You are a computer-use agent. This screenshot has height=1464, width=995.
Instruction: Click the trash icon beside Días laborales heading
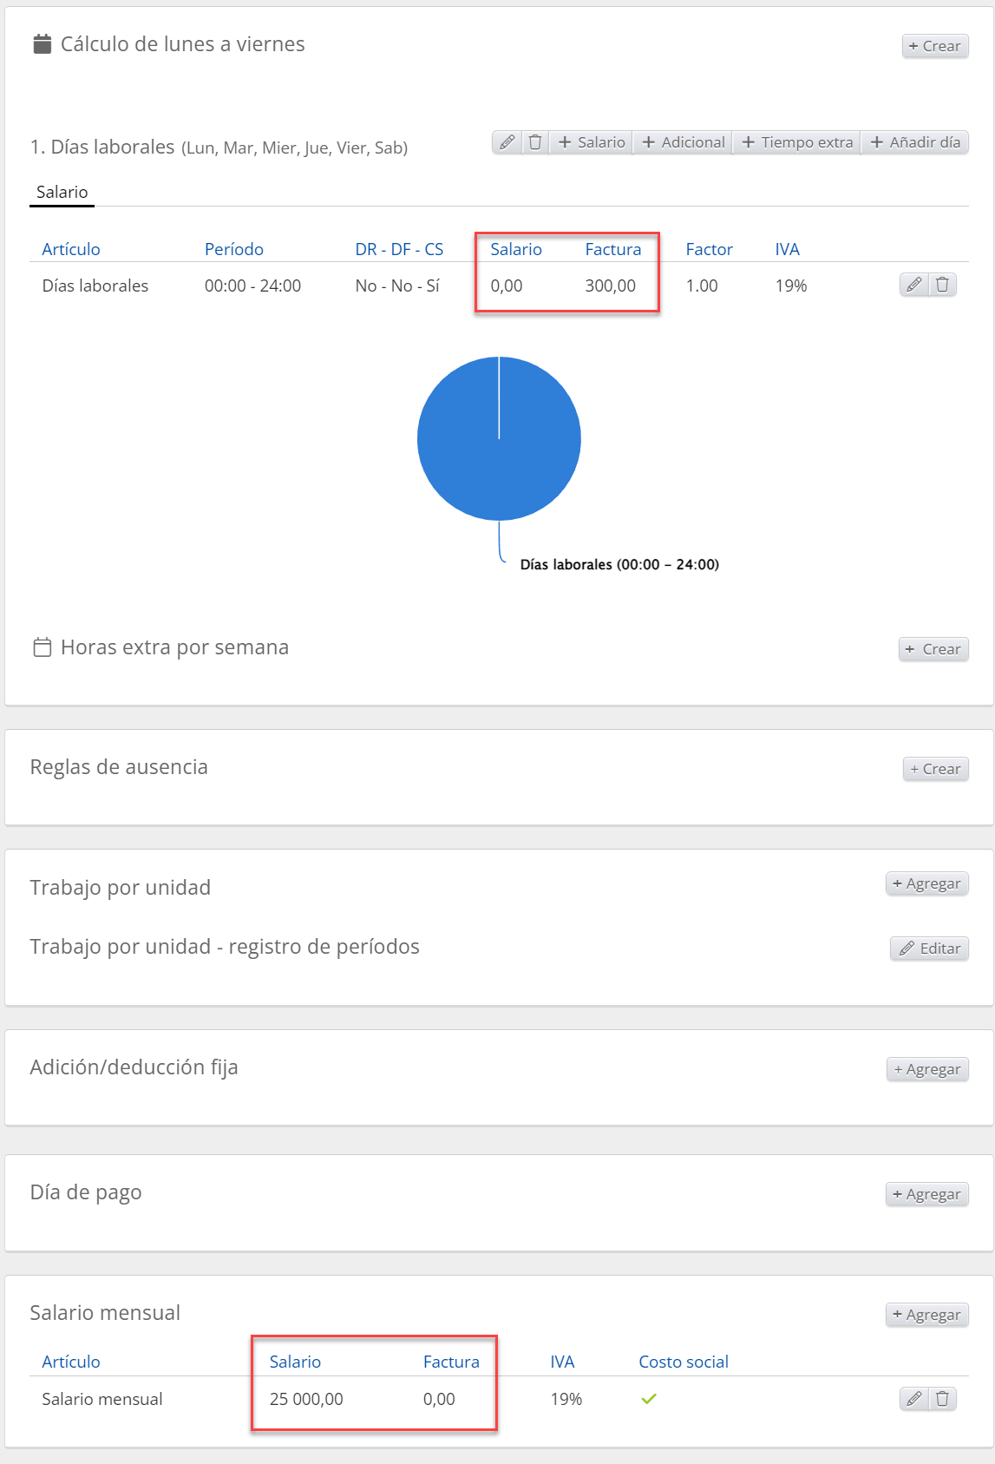point(535,142)
